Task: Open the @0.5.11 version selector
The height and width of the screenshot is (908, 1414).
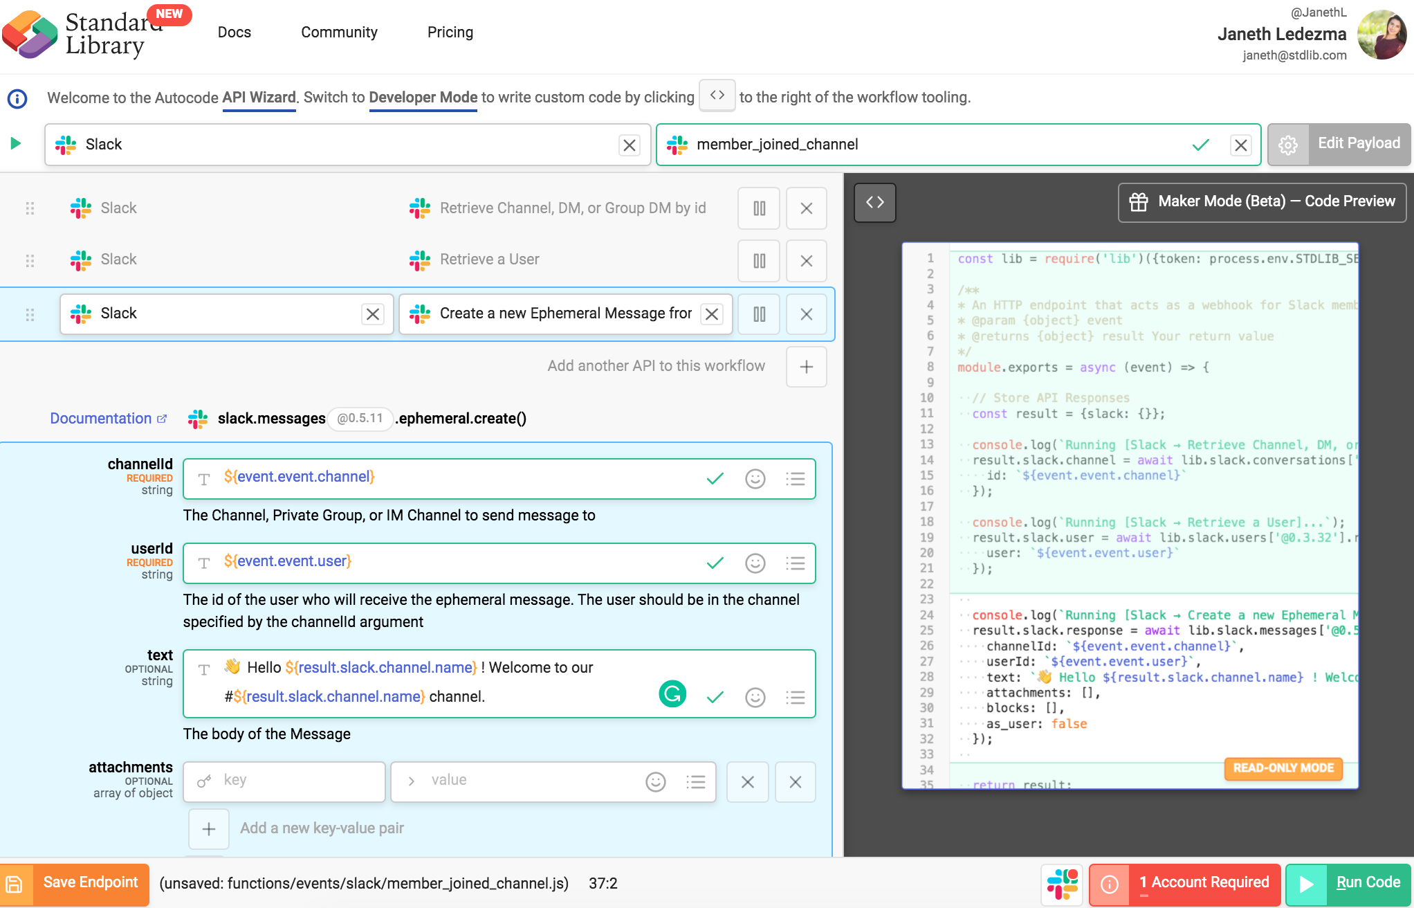Action: coord(360,419)
